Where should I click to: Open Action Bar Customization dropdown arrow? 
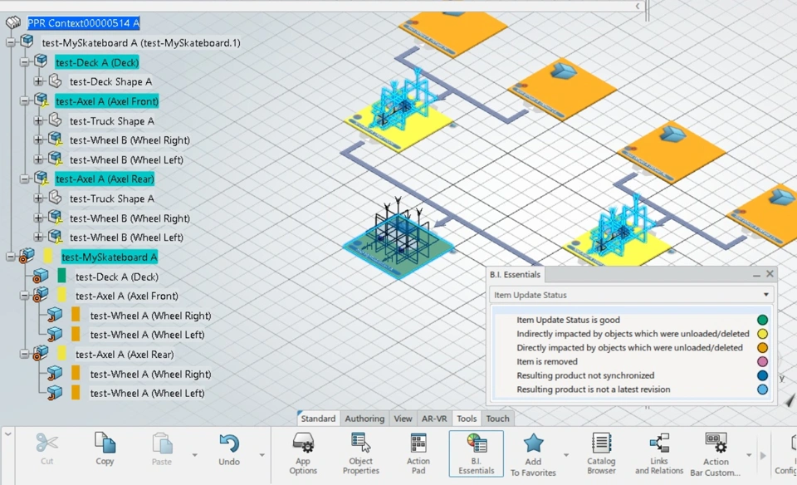[749, 454]
